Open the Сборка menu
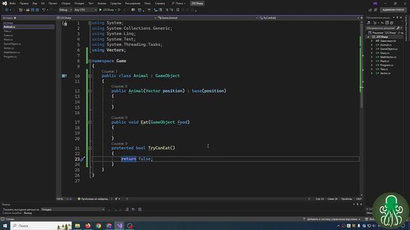Viewport: 410px width, 230px height. pos(65,3)
